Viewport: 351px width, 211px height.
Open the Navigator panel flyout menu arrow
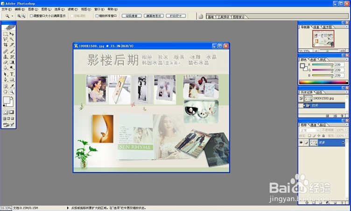pos(347,27)
